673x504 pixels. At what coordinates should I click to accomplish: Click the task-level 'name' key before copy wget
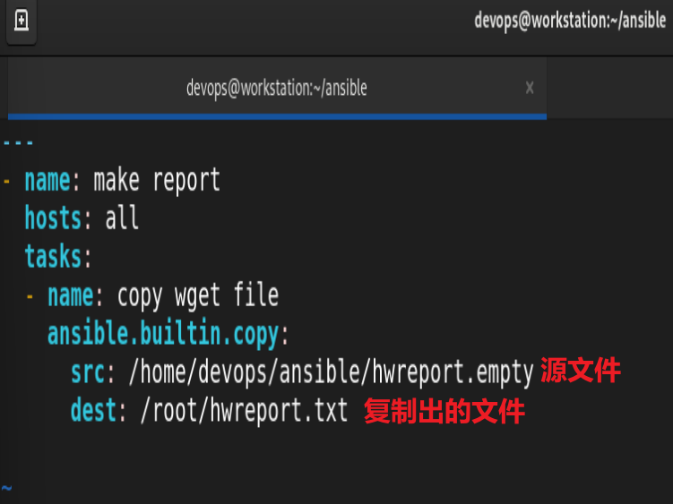point(71,296)
